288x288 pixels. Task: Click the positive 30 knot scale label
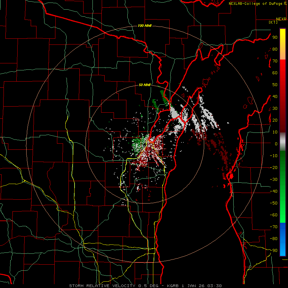(275, 108)
